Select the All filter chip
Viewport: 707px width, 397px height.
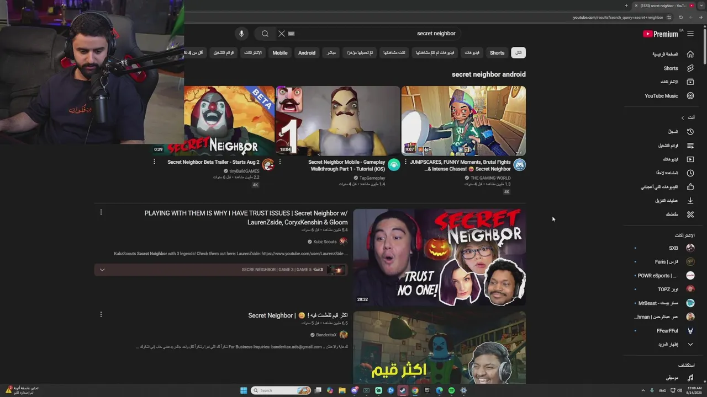[x=518, y=53]
